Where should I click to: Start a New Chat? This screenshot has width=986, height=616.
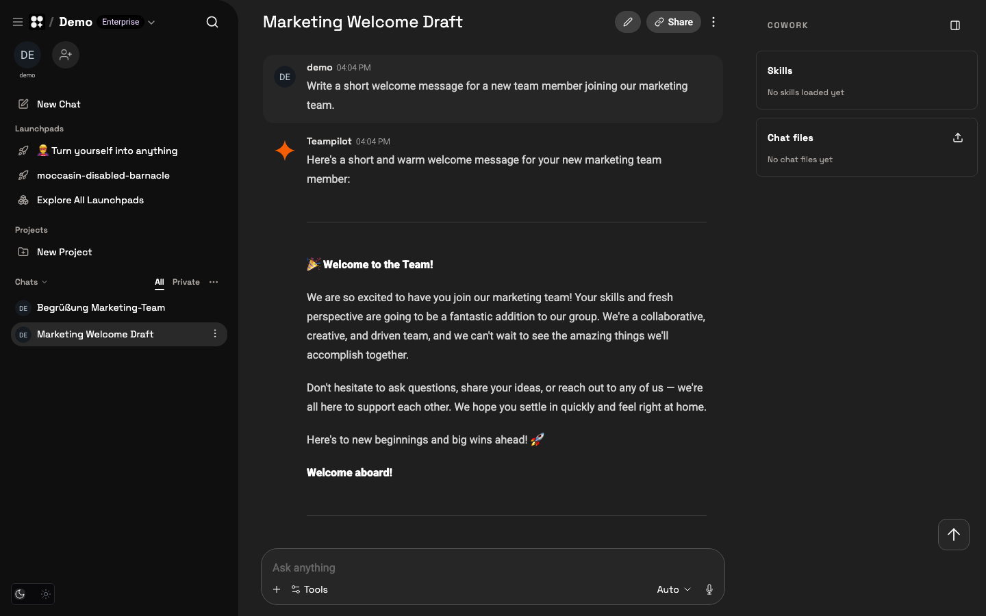click(119, 104)
